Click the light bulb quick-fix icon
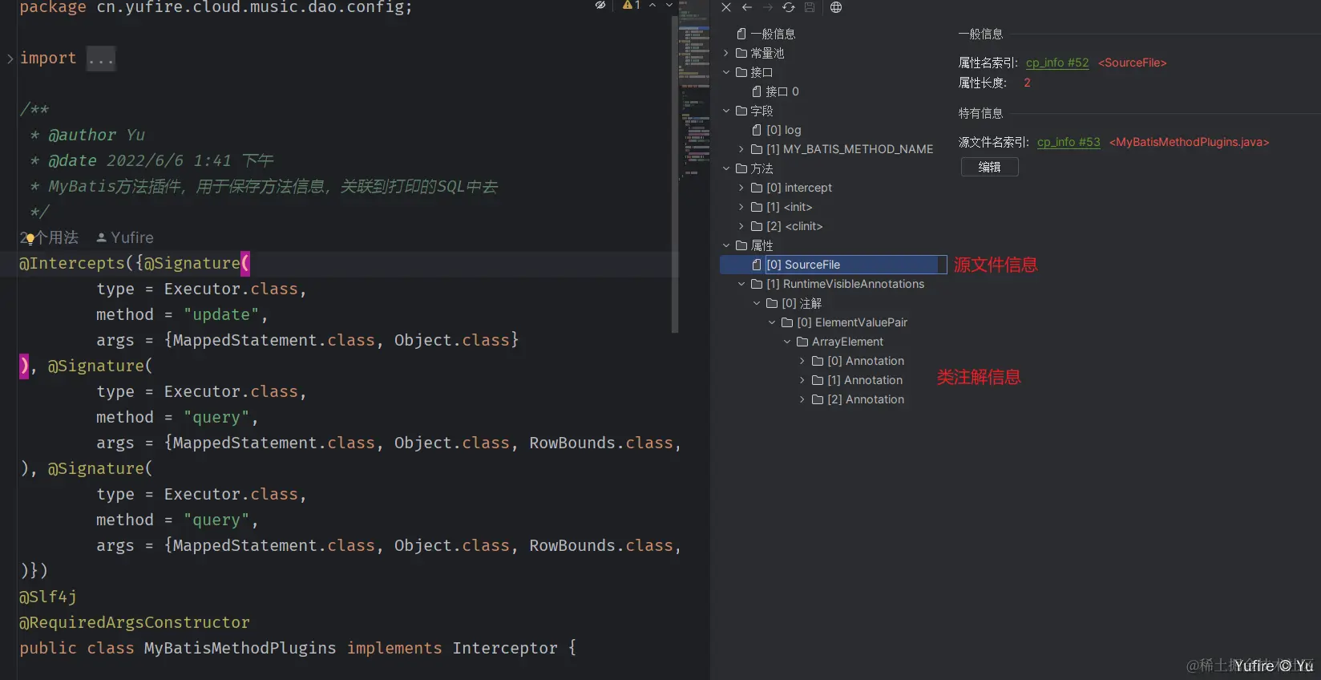 [x=30, y=239]
